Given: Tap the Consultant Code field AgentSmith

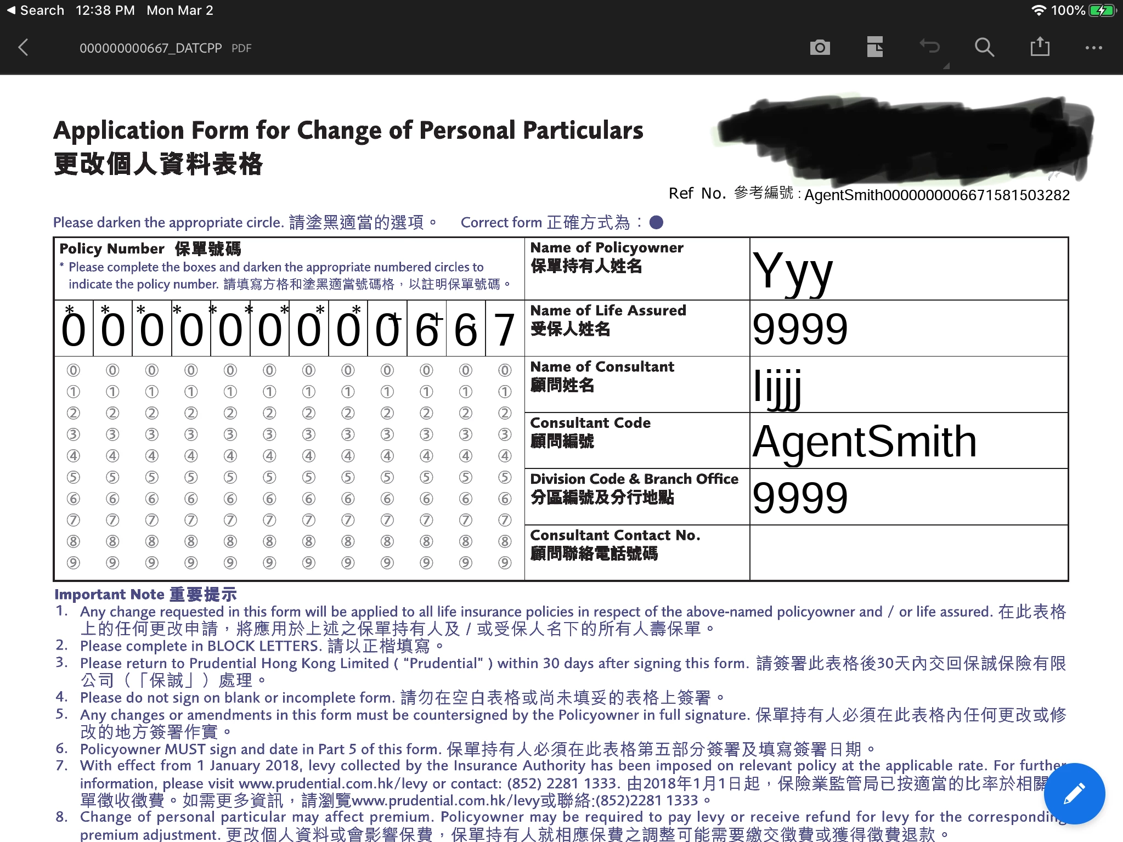Looking at the screenshot, I should (x=908, y=441).
